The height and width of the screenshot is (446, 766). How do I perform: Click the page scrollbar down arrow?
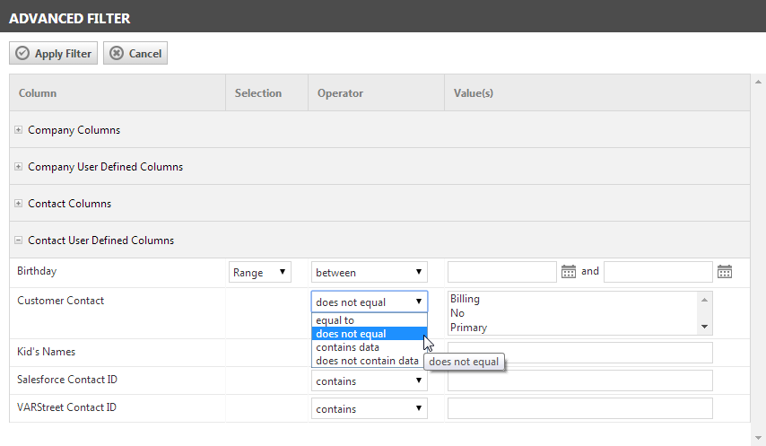758,438
